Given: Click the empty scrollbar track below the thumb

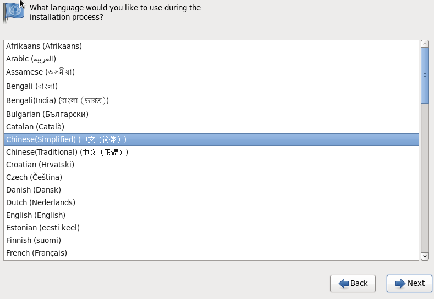Looking at the screenshot, I should coord(425,178).
